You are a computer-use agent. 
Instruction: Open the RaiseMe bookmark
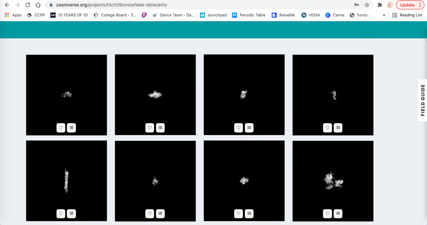tap(283, 15)
